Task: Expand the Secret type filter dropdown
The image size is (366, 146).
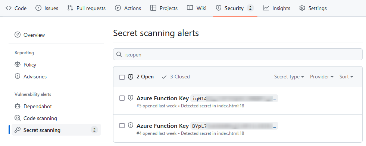Action: (289, 77)
